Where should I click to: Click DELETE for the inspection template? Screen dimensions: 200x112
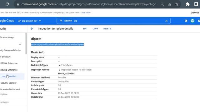[x=107, y=29]
